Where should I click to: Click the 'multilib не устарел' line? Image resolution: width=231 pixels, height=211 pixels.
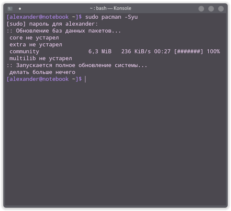pos(41,59)
